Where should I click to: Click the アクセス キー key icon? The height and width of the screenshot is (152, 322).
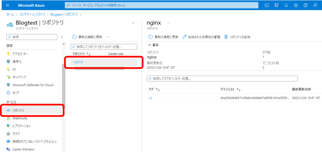pos(8,54)
